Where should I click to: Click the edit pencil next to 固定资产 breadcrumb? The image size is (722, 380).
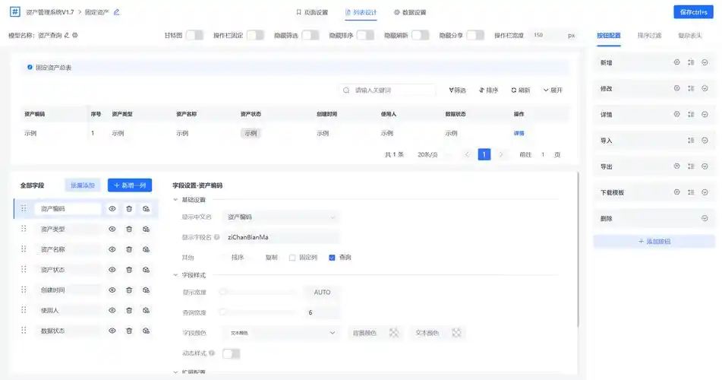(116, 12)
